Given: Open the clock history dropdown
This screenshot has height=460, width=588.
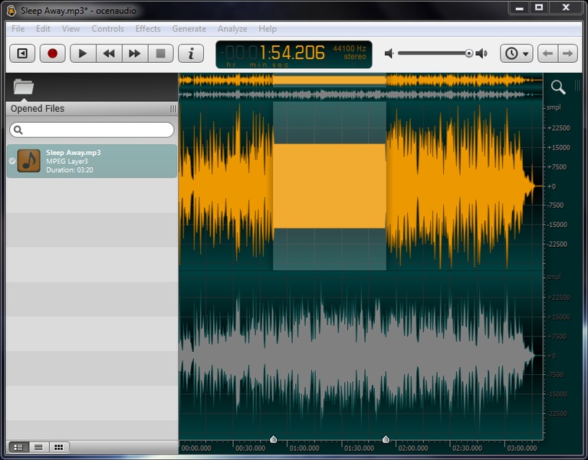Looking at the screenshot, I should point(516,54).
